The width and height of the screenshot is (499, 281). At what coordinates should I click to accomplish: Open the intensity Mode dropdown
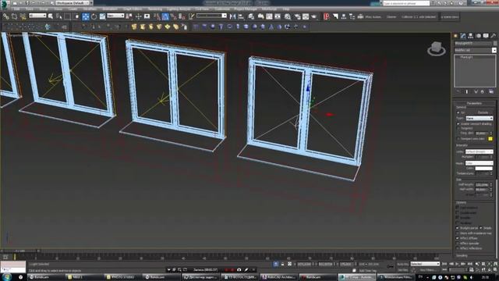480,163
